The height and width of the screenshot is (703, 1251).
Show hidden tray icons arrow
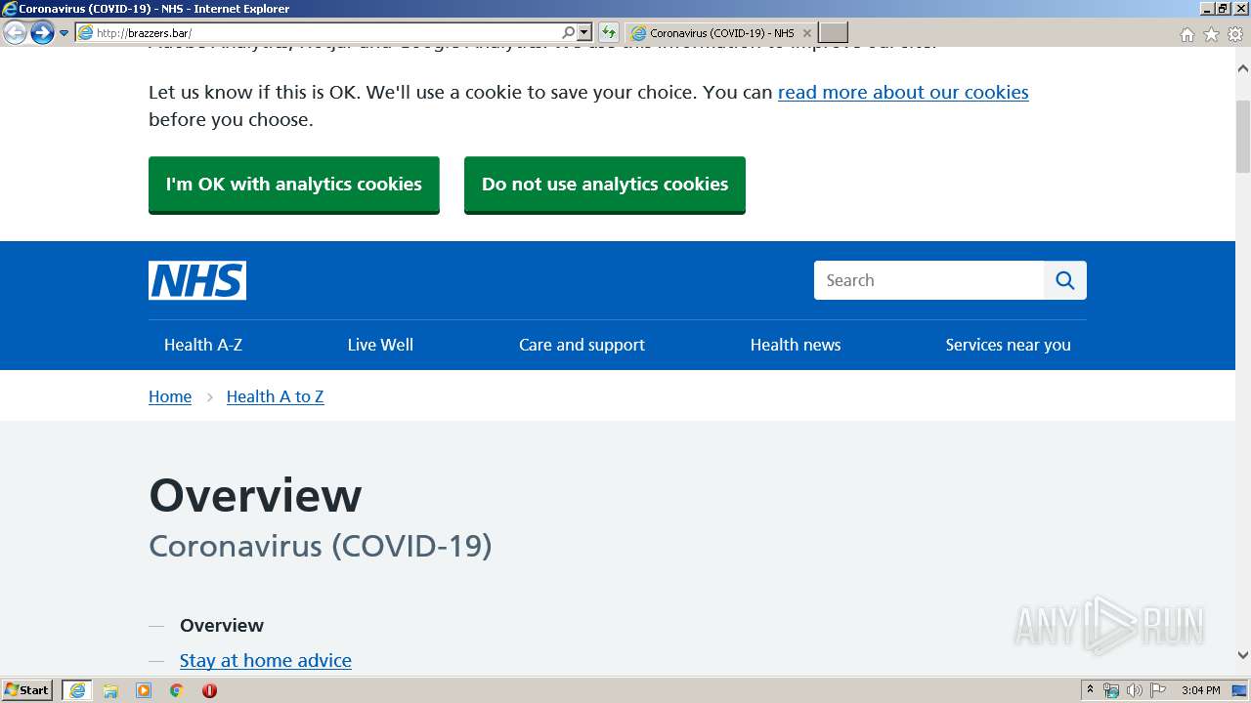click(1090, 690)
